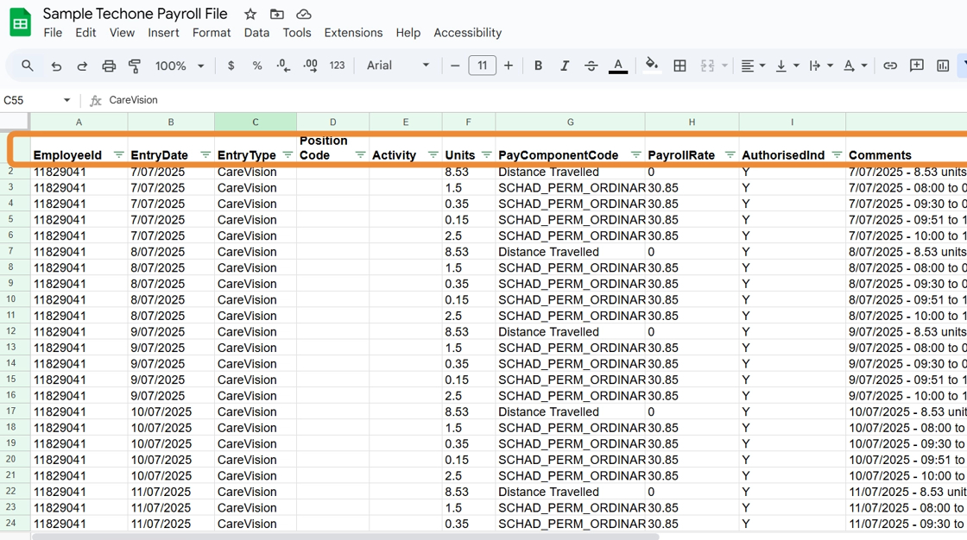Open the vertical align dropdown
The width and height of the screenshot is (967, 540).
[x=787, y=66]
